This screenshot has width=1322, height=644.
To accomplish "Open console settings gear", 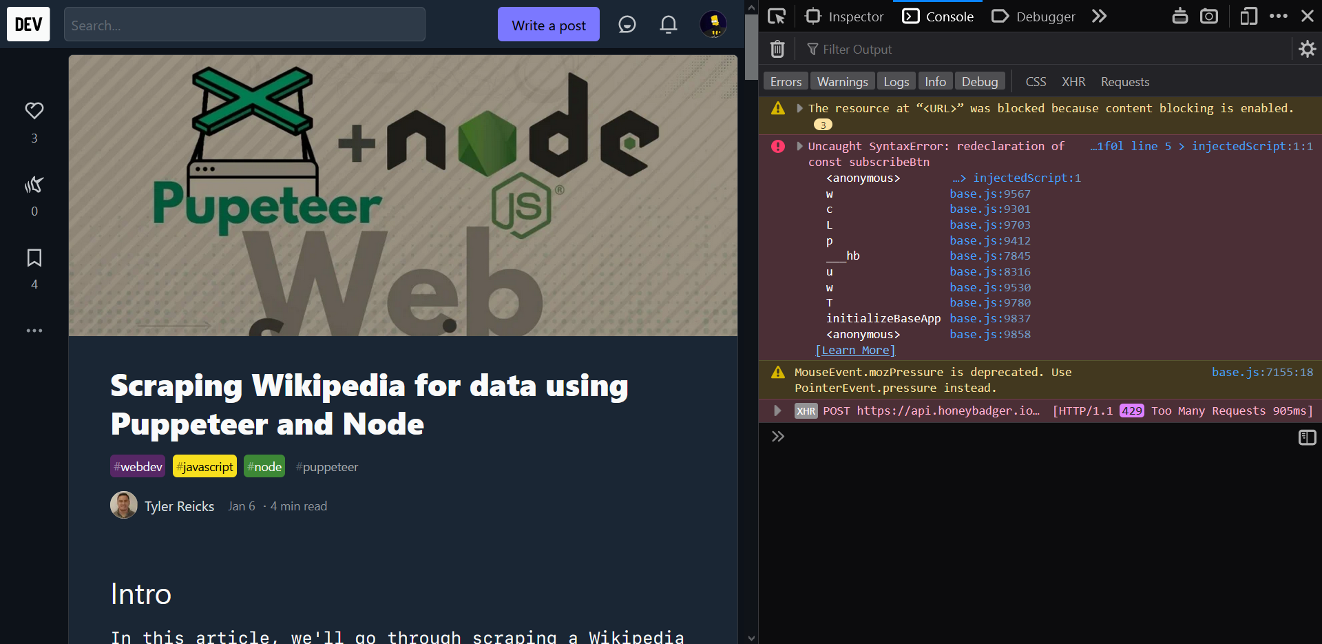I will tap(1307, 49).
